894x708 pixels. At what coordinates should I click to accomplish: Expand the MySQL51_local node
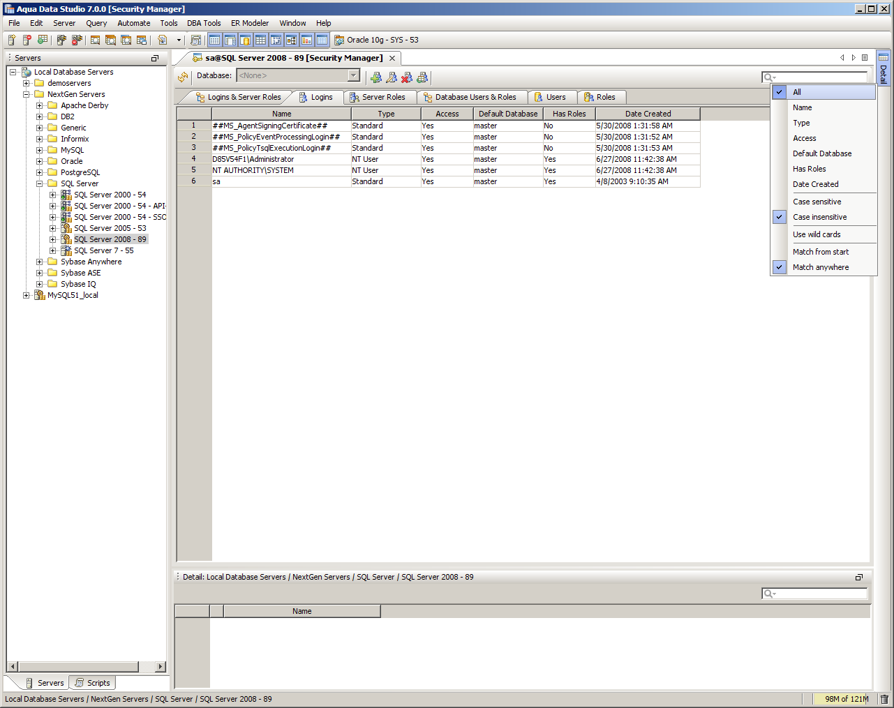tap(26, 295)
